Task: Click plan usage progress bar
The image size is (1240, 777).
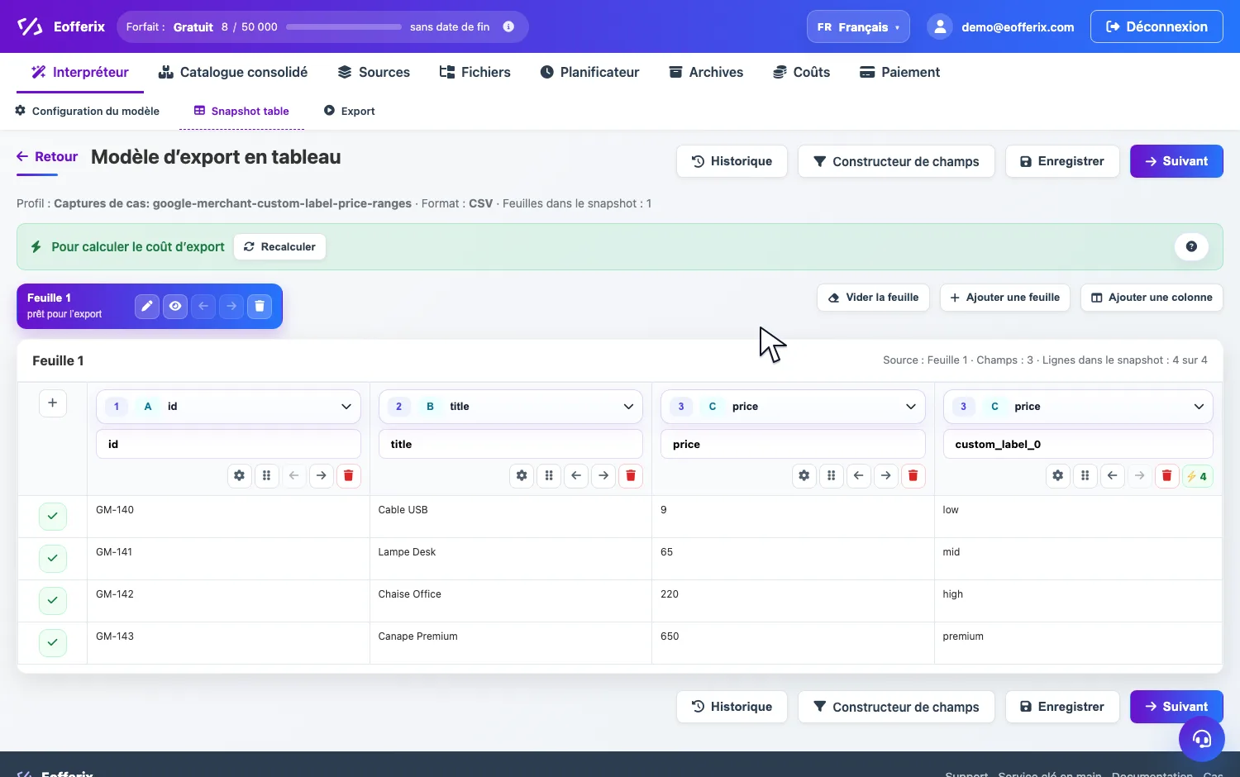Action: click(344, 27)
